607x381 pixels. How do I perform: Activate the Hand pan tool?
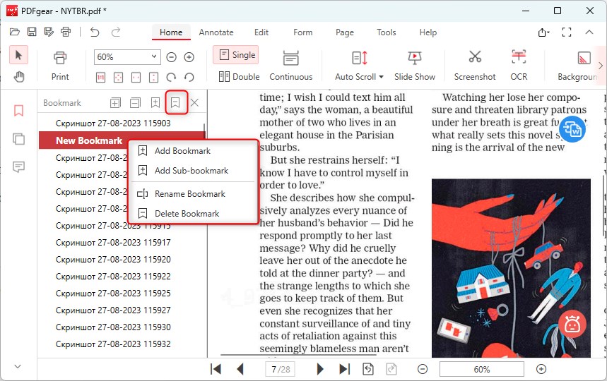19,77
